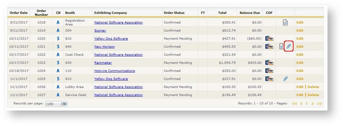Image resolution: width=343 pixels, height=126 pixels.
Task: Sort by Order Status column header
Action: pyautogui.click(x=174, y=13)
